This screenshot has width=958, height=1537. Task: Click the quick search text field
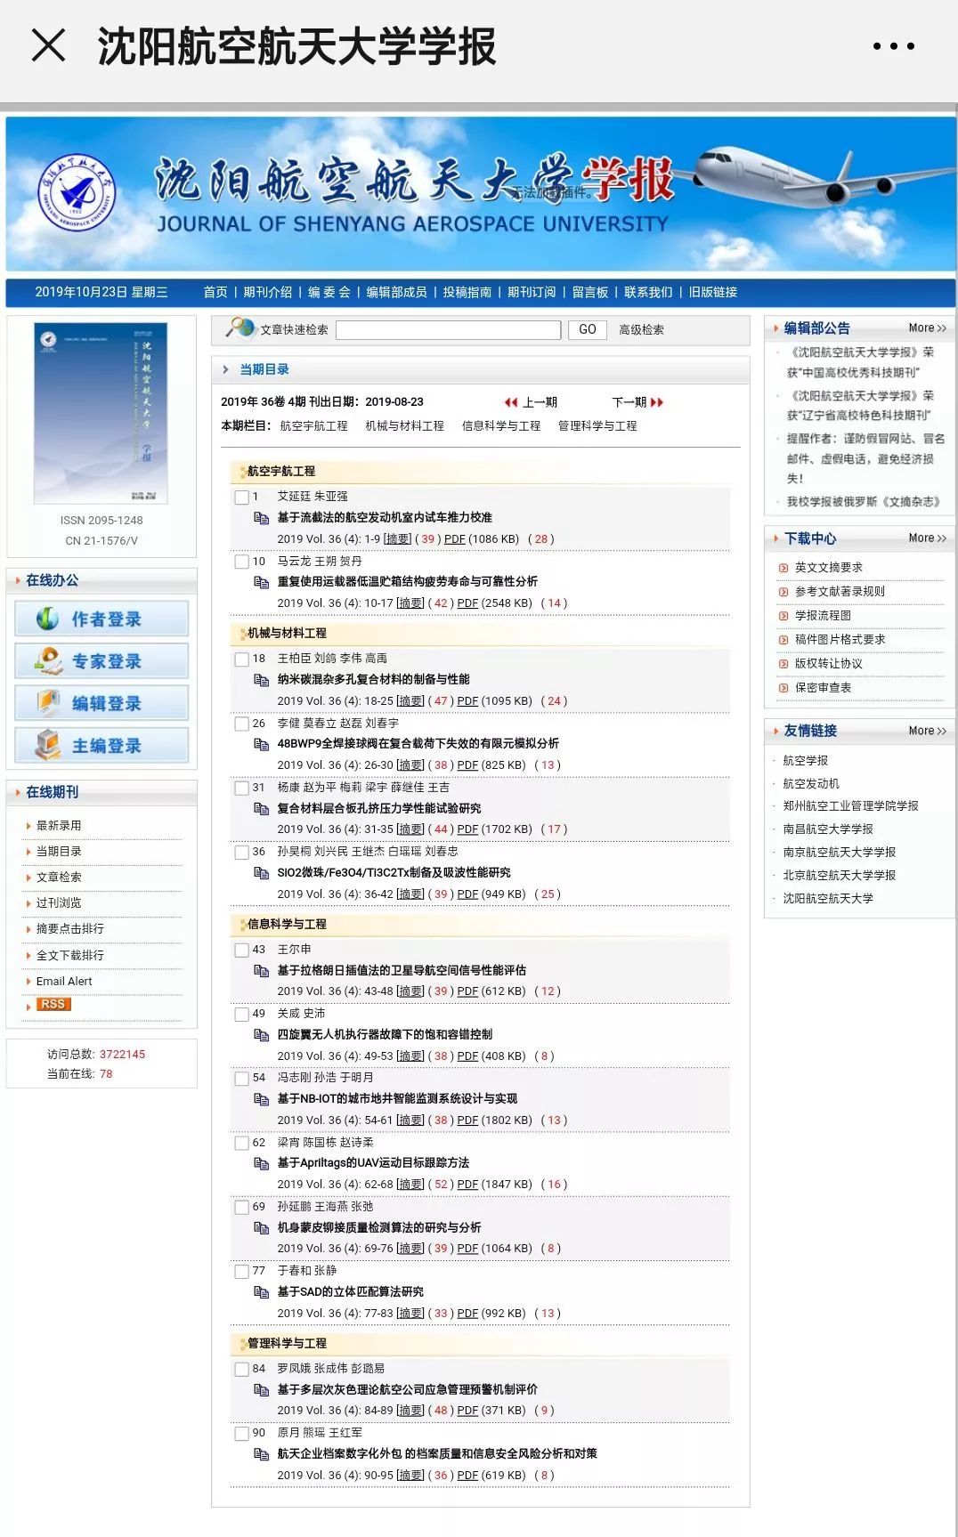click(x=449, y=329)
